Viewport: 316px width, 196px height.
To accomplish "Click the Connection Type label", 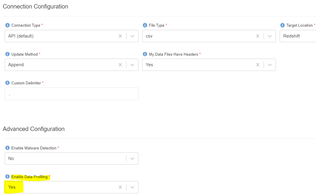I will coord(26,25).
